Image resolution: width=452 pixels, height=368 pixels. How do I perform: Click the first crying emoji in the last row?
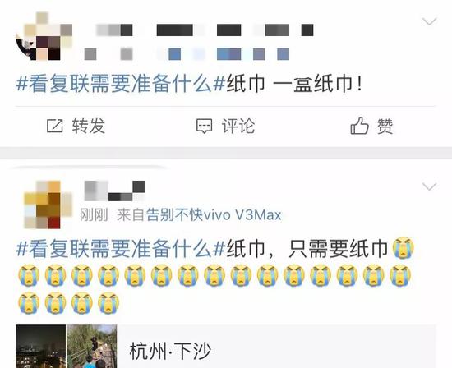point(29,303)
